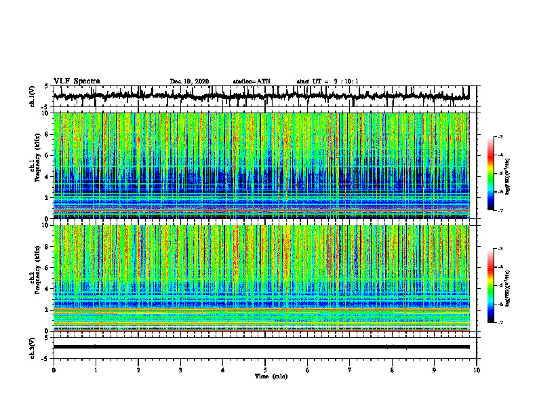The width and height of the screenshot is (537, 415).
Task: Click the time axis tick label "8"
Action: [x=392, y=370]
